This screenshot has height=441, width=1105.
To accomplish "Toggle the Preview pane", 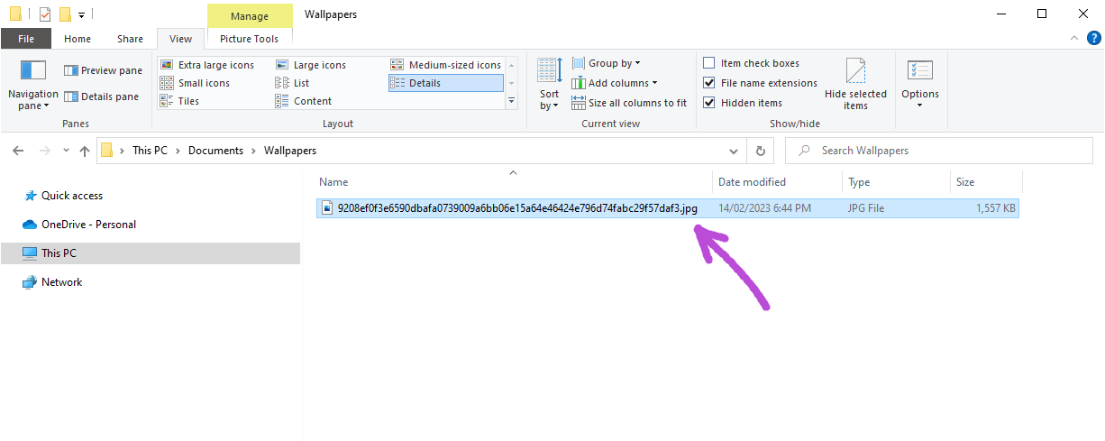I will click(103, 70).
